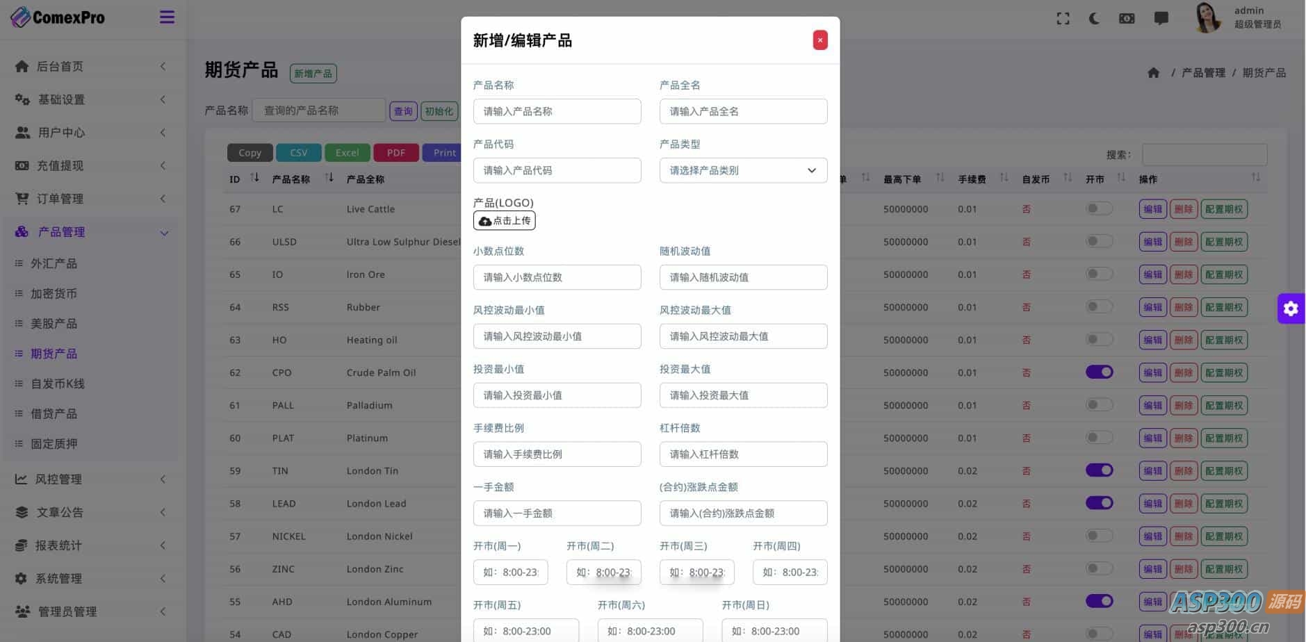Image resolution: width=1306 pixels, height=642 pixels.
Task: Collapse the 产品管理 menu chevron
Action: tap(164, 233)
